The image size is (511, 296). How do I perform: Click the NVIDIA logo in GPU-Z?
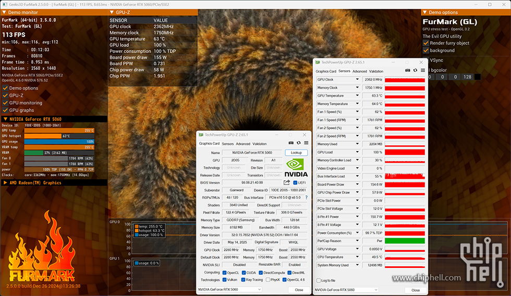(x=296, y=167)
